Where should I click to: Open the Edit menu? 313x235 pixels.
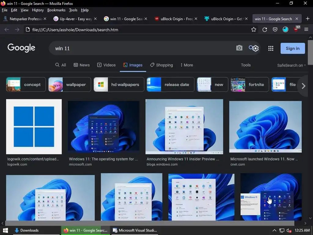point(14,10)
